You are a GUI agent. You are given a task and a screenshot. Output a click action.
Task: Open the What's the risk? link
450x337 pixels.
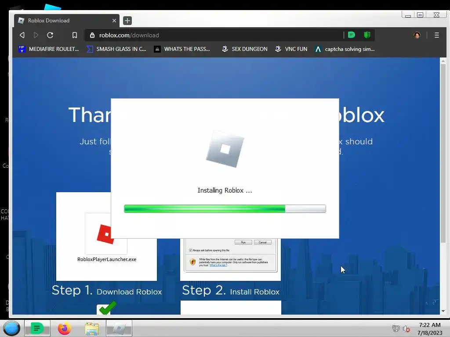click(218, 265)
